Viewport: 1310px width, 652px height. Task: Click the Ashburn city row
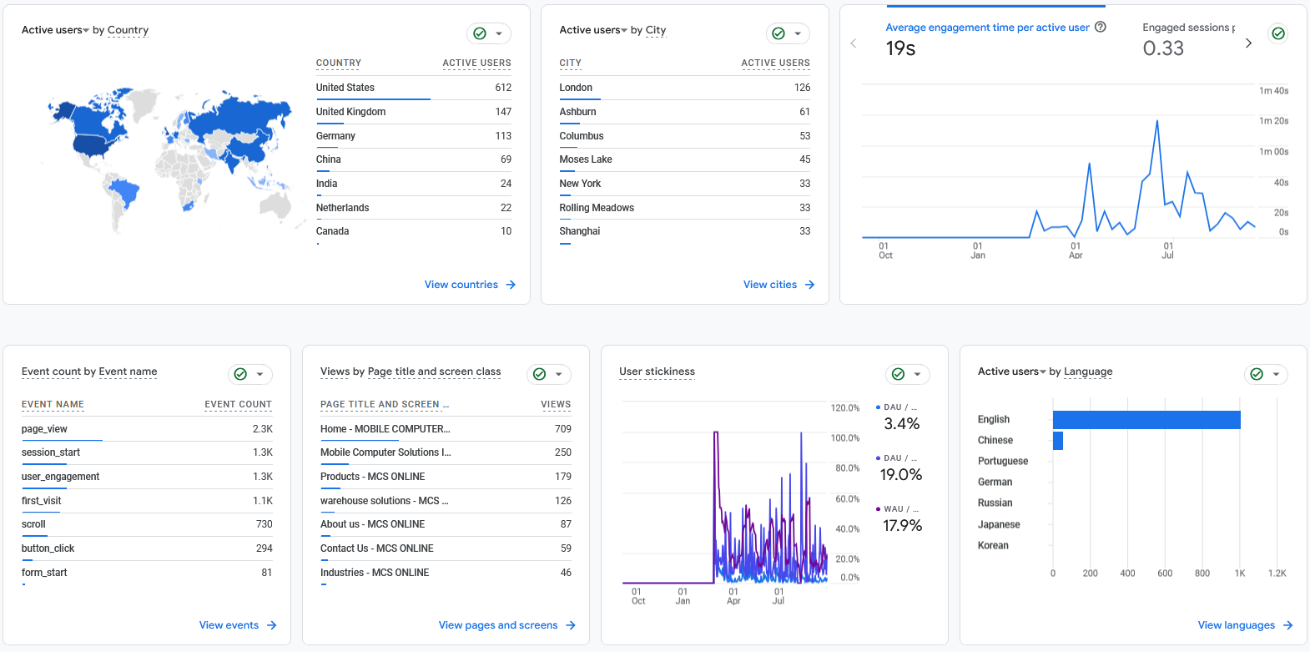tap(685, 112)
